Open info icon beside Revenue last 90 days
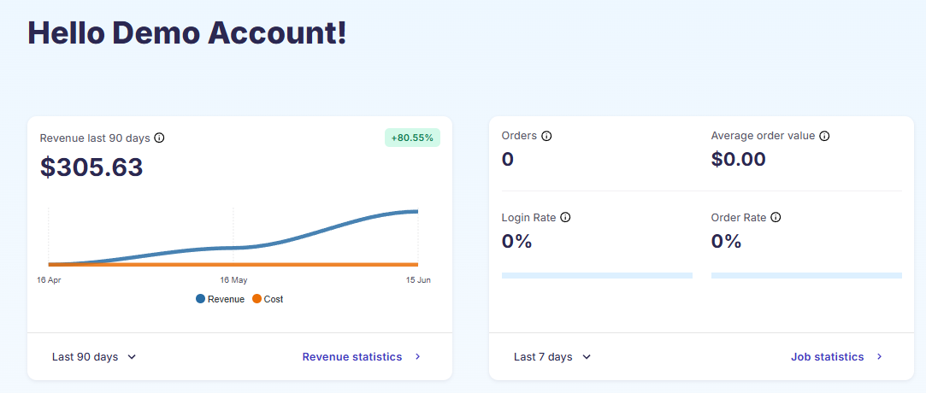This screenshot has width=926, height=393. [159, 138]
